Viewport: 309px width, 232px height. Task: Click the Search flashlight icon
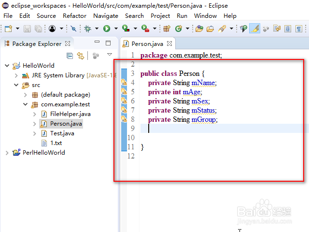pyautogui.click(x=222, y=29)
